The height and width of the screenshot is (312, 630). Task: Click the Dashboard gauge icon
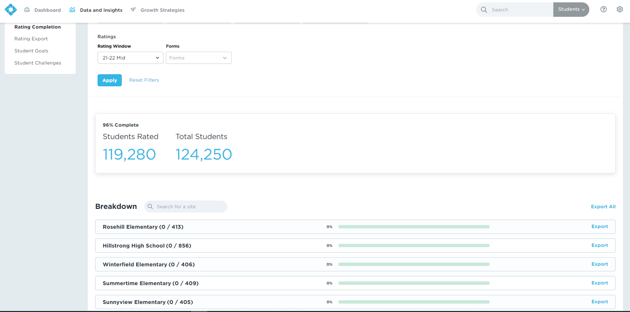[x=27, y=10]
